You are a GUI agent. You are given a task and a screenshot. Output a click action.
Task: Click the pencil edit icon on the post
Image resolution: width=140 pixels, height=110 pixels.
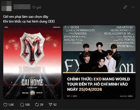point(125,7)
